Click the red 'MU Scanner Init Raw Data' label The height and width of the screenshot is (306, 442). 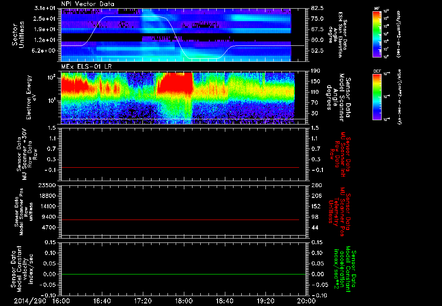coord(340,154)
